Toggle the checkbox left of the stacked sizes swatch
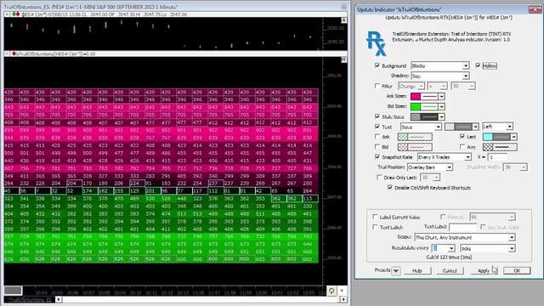This screenshot has width=544, height=306. 377,116
